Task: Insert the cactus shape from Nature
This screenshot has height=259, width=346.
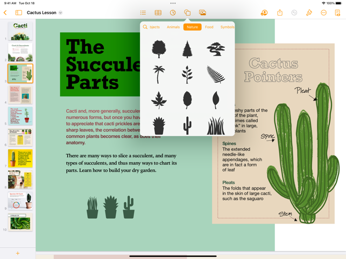Action: (x=187, y=126)
